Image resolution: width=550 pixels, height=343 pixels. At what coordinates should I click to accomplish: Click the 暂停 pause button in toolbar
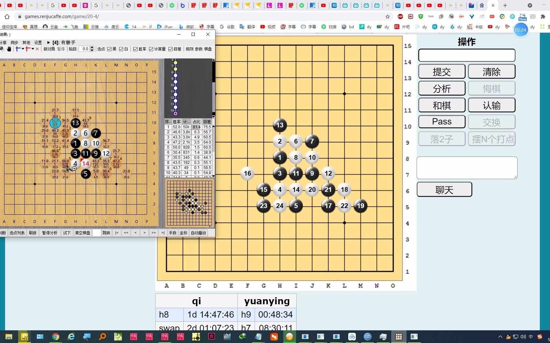[x=61, y=49]
